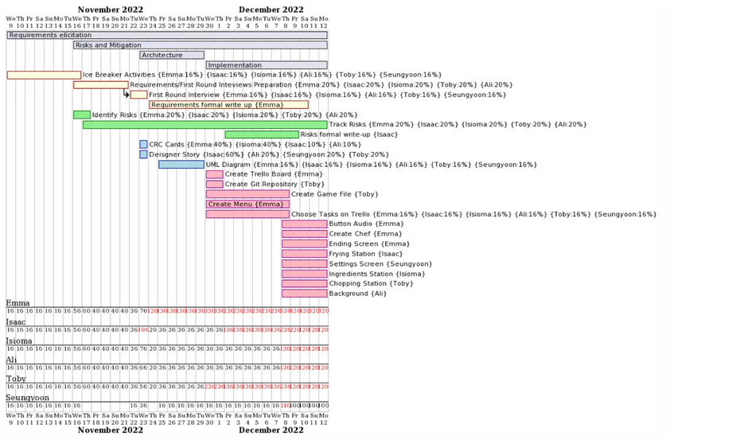Click the bottom November 2022 month header
Viewport: 736px width, 440px height.
click(111, 430)
